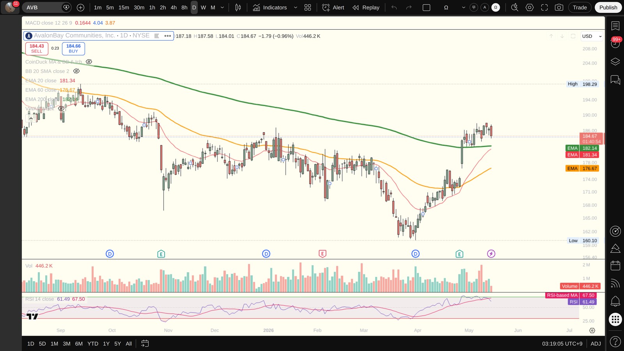Toggle the ADJ adjusted data button

(596, 344)
